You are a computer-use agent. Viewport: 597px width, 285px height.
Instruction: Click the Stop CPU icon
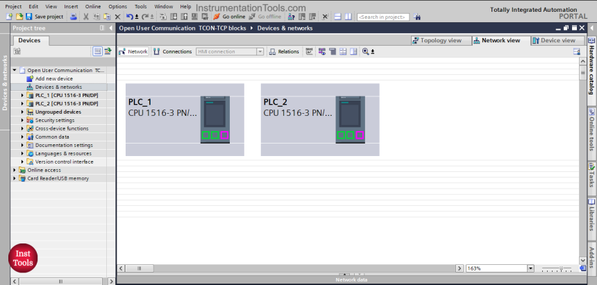[312, 17]
